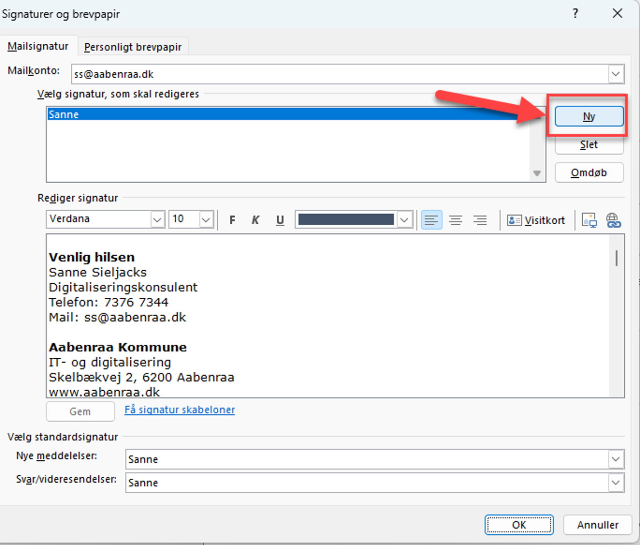Open the font size dropdown
The image size is (640, 545).
coord(206,220)
